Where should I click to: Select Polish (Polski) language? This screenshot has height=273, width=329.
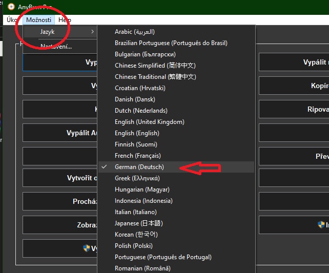[133, 246]
